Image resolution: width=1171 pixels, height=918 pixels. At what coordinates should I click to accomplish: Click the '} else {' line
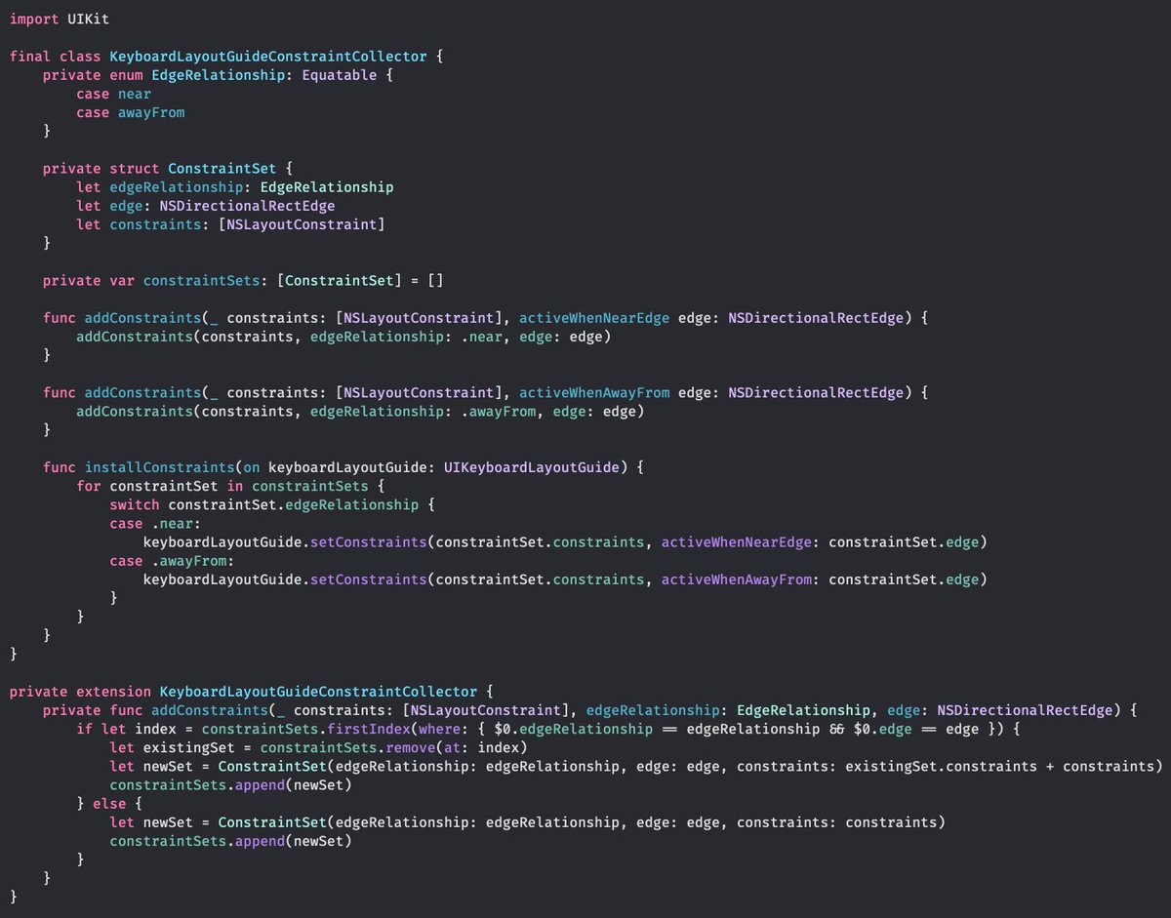tap(110, 803)
